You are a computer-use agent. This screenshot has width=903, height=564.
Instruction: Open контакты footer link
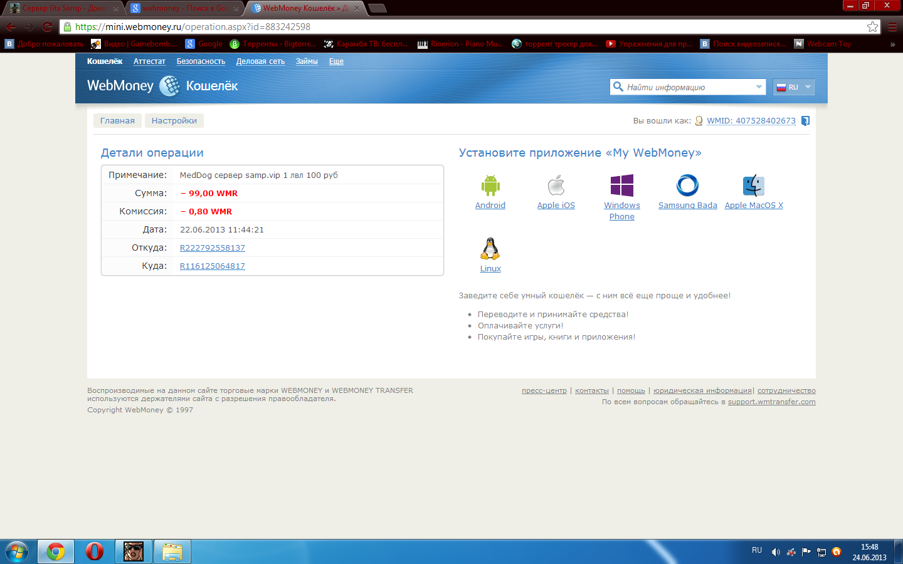[x=592, y=390]
